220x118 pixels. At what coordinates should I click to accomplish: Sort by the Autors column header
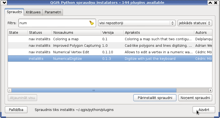click(x=203, y=32)
